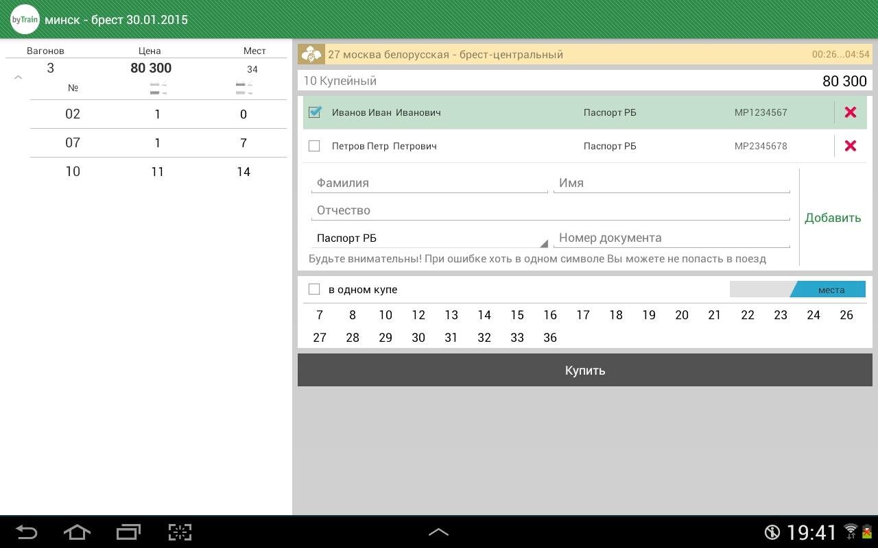Choose seat 22
878x548 pixels.
point(748,315)
